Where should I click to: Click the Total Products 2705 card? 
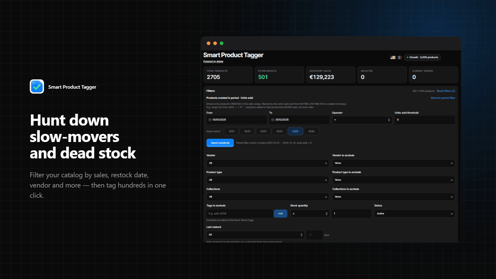[228, 75]
